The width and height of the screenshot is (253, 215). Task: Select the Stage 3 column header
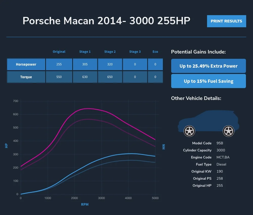pyautogui.click(x=135, y=52)
